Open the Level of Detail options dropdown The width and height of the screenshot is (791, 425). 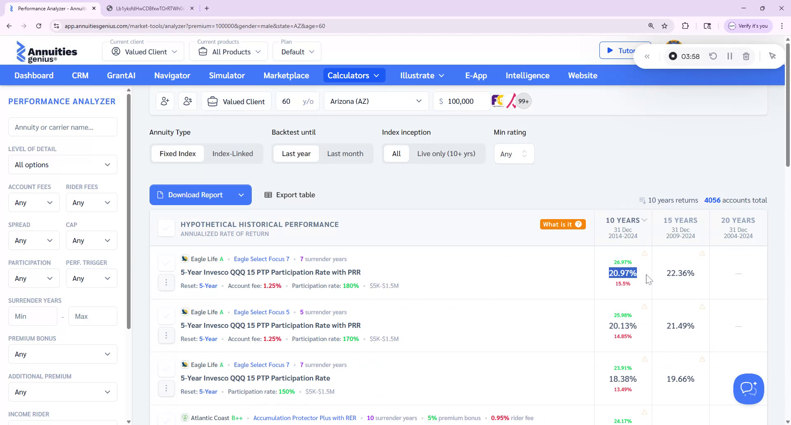62,164
